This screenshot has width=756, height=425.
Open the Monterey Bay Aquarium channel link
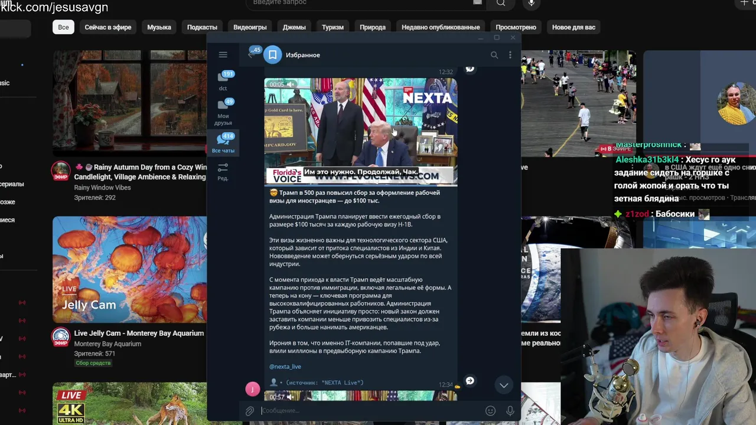coord(107,344)
